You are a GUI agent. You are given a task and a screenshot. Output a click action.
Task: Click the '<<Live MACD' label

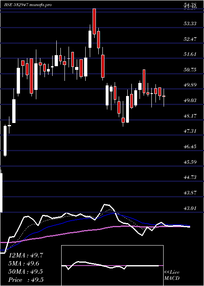[x=172, y=275]
